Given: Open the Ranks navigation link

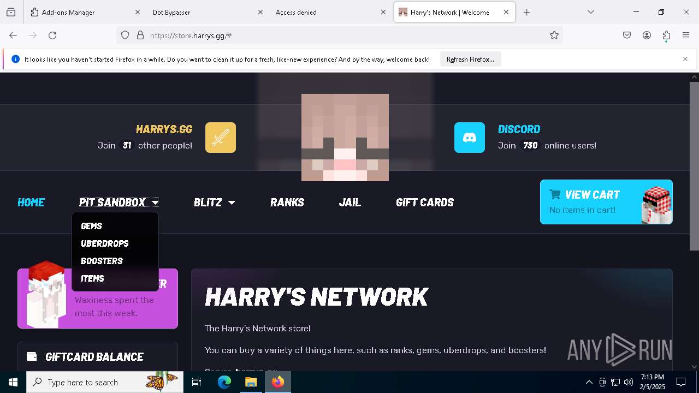Looking at the screenshot, I should tap(287, 203).
